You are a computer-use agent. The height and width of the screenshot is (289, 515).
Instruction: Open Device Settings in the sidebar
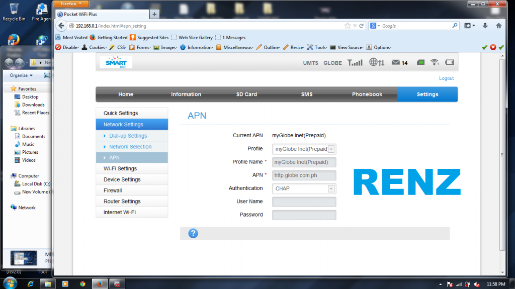(x=132, y=179)
